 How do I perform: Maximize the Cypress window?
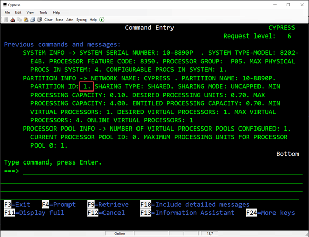[288, 5]
